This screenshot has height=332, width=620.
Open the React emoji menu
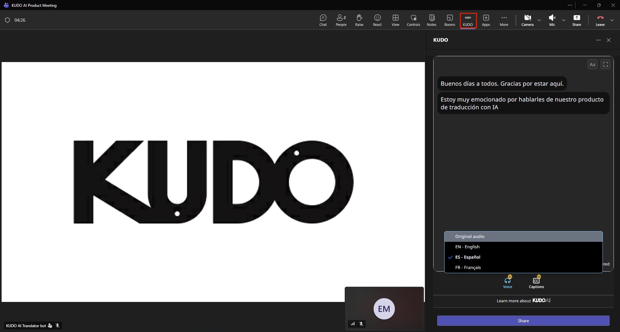point(377,20)
